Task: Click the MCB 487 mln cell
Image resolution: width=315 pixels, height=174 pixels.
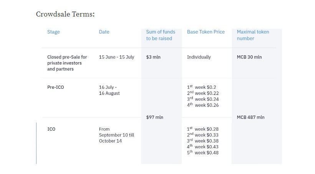Action: pyautogui.click(x=251, y=117)
